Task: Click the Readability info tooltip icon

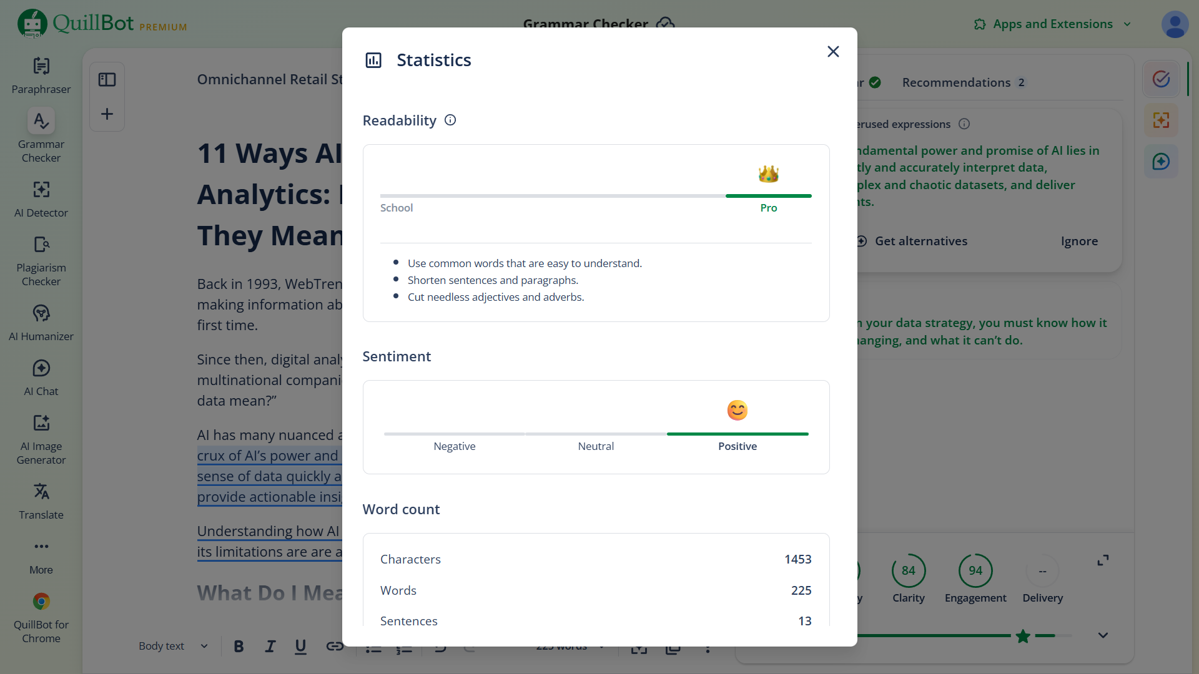Action: click(450, 120)
